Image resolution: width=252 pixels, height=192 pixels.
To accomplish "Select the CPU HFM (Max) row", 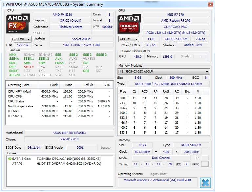I will [59, 92].
